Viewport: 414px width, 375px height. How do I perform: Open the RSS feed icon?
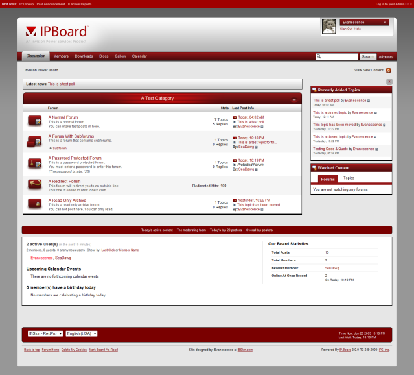pos(388,70)
